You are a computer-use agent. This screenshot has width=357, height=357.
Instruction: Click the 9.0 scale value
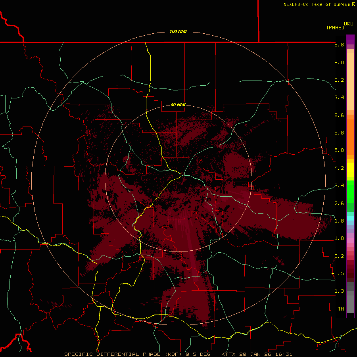(339, 62)
